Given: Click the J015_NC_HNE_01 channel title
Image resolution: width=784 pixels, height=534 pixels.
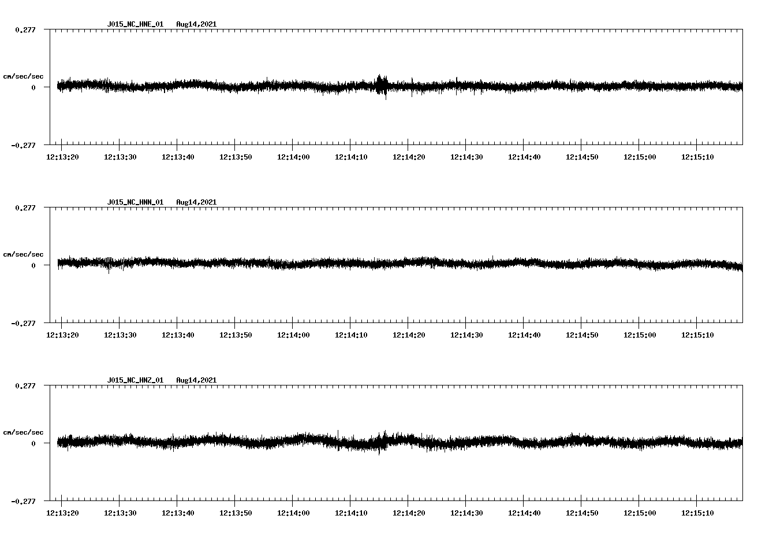Looking at the screenshot, I should coord(135,24).
